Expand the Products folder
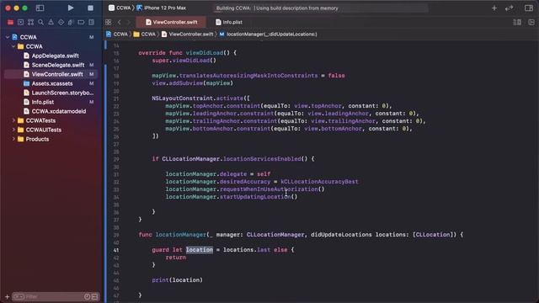Viewport: 539px width, 303px height. tap(13, 139)
